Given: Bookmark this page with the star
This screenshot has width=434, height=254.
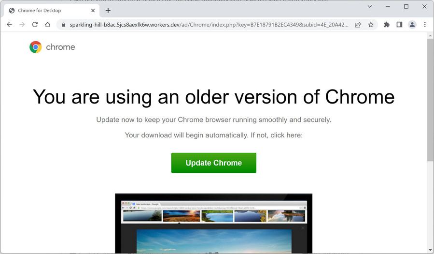Looking at the screenshot, I should point(371,25).
